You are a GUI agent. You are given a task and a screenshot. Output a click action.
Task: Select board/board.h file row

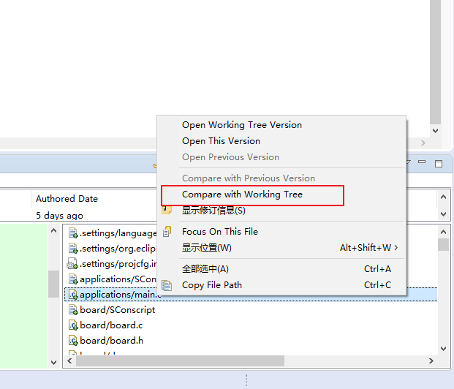(x=111, y=341)
